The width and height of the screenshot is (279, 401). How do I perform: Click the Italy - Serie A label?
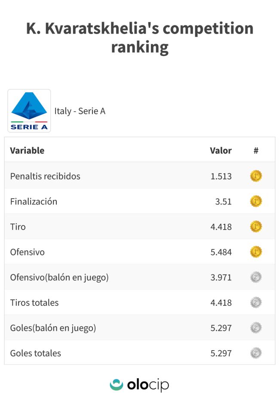coord(80,111)
